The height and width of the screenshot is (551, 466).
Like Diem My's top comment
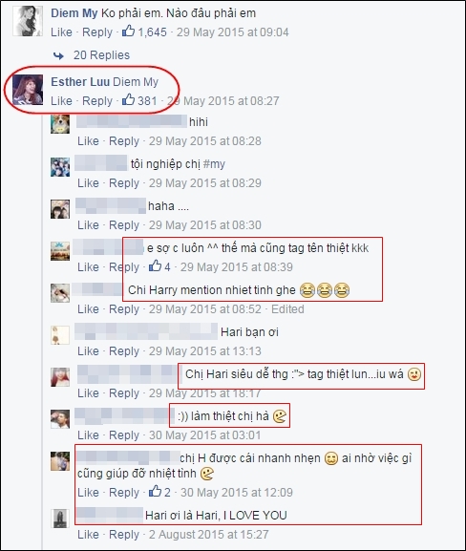(x=61, y=32)
